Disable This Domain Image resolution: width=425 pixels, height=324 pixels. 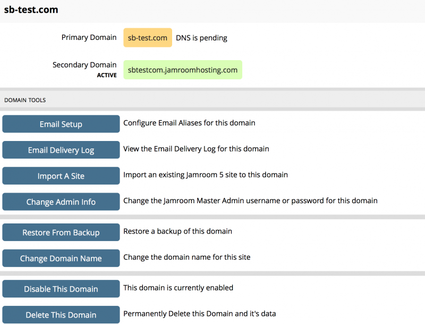(61, 289)
